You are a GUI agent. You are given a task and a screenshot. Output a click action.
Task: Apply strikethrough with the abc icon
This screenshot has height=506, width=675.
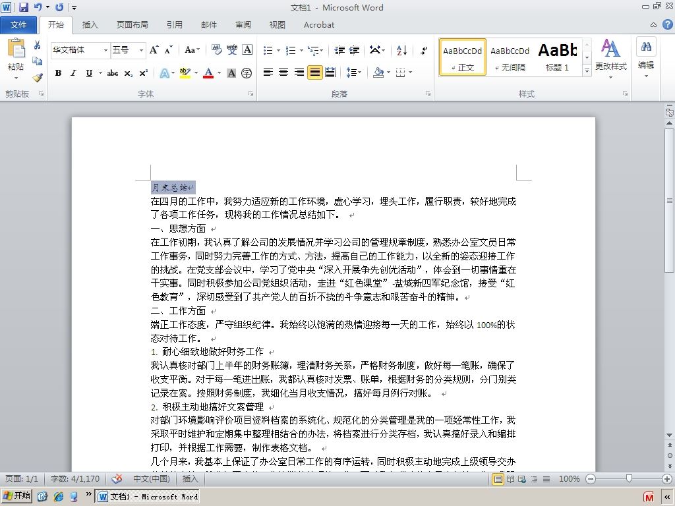tap(112, 73)
